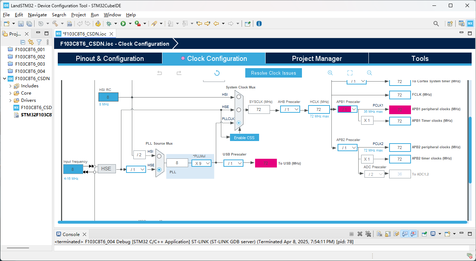The image size is (476, 261).
Task: Open the APB1 Prescaler dropdown
Action: (347, 109)
